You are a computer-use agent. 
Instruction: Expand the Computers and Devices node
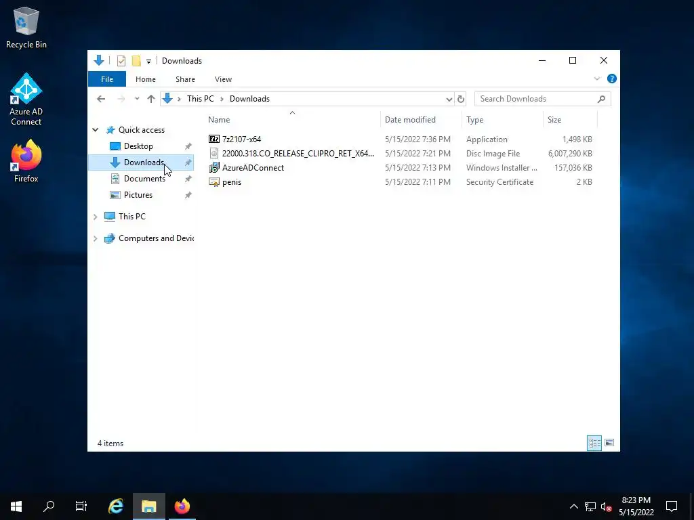95,238
